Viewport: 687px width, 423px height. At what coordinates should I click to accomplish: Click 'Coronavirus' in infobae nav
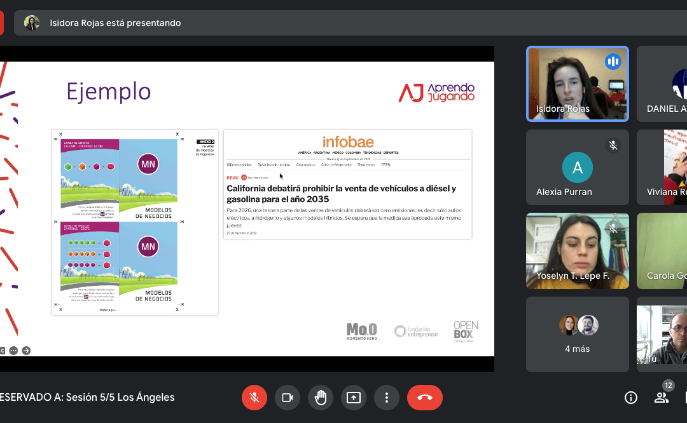[x=305, y=165]
